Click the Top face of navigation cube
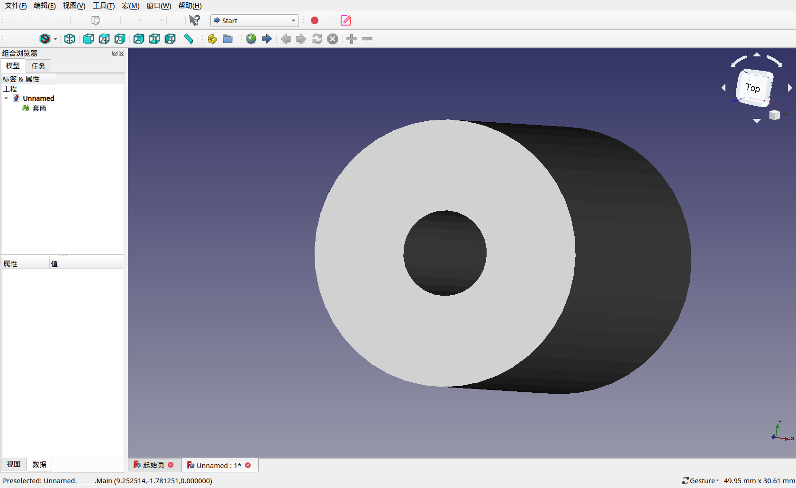 click(x=754, y=87)
